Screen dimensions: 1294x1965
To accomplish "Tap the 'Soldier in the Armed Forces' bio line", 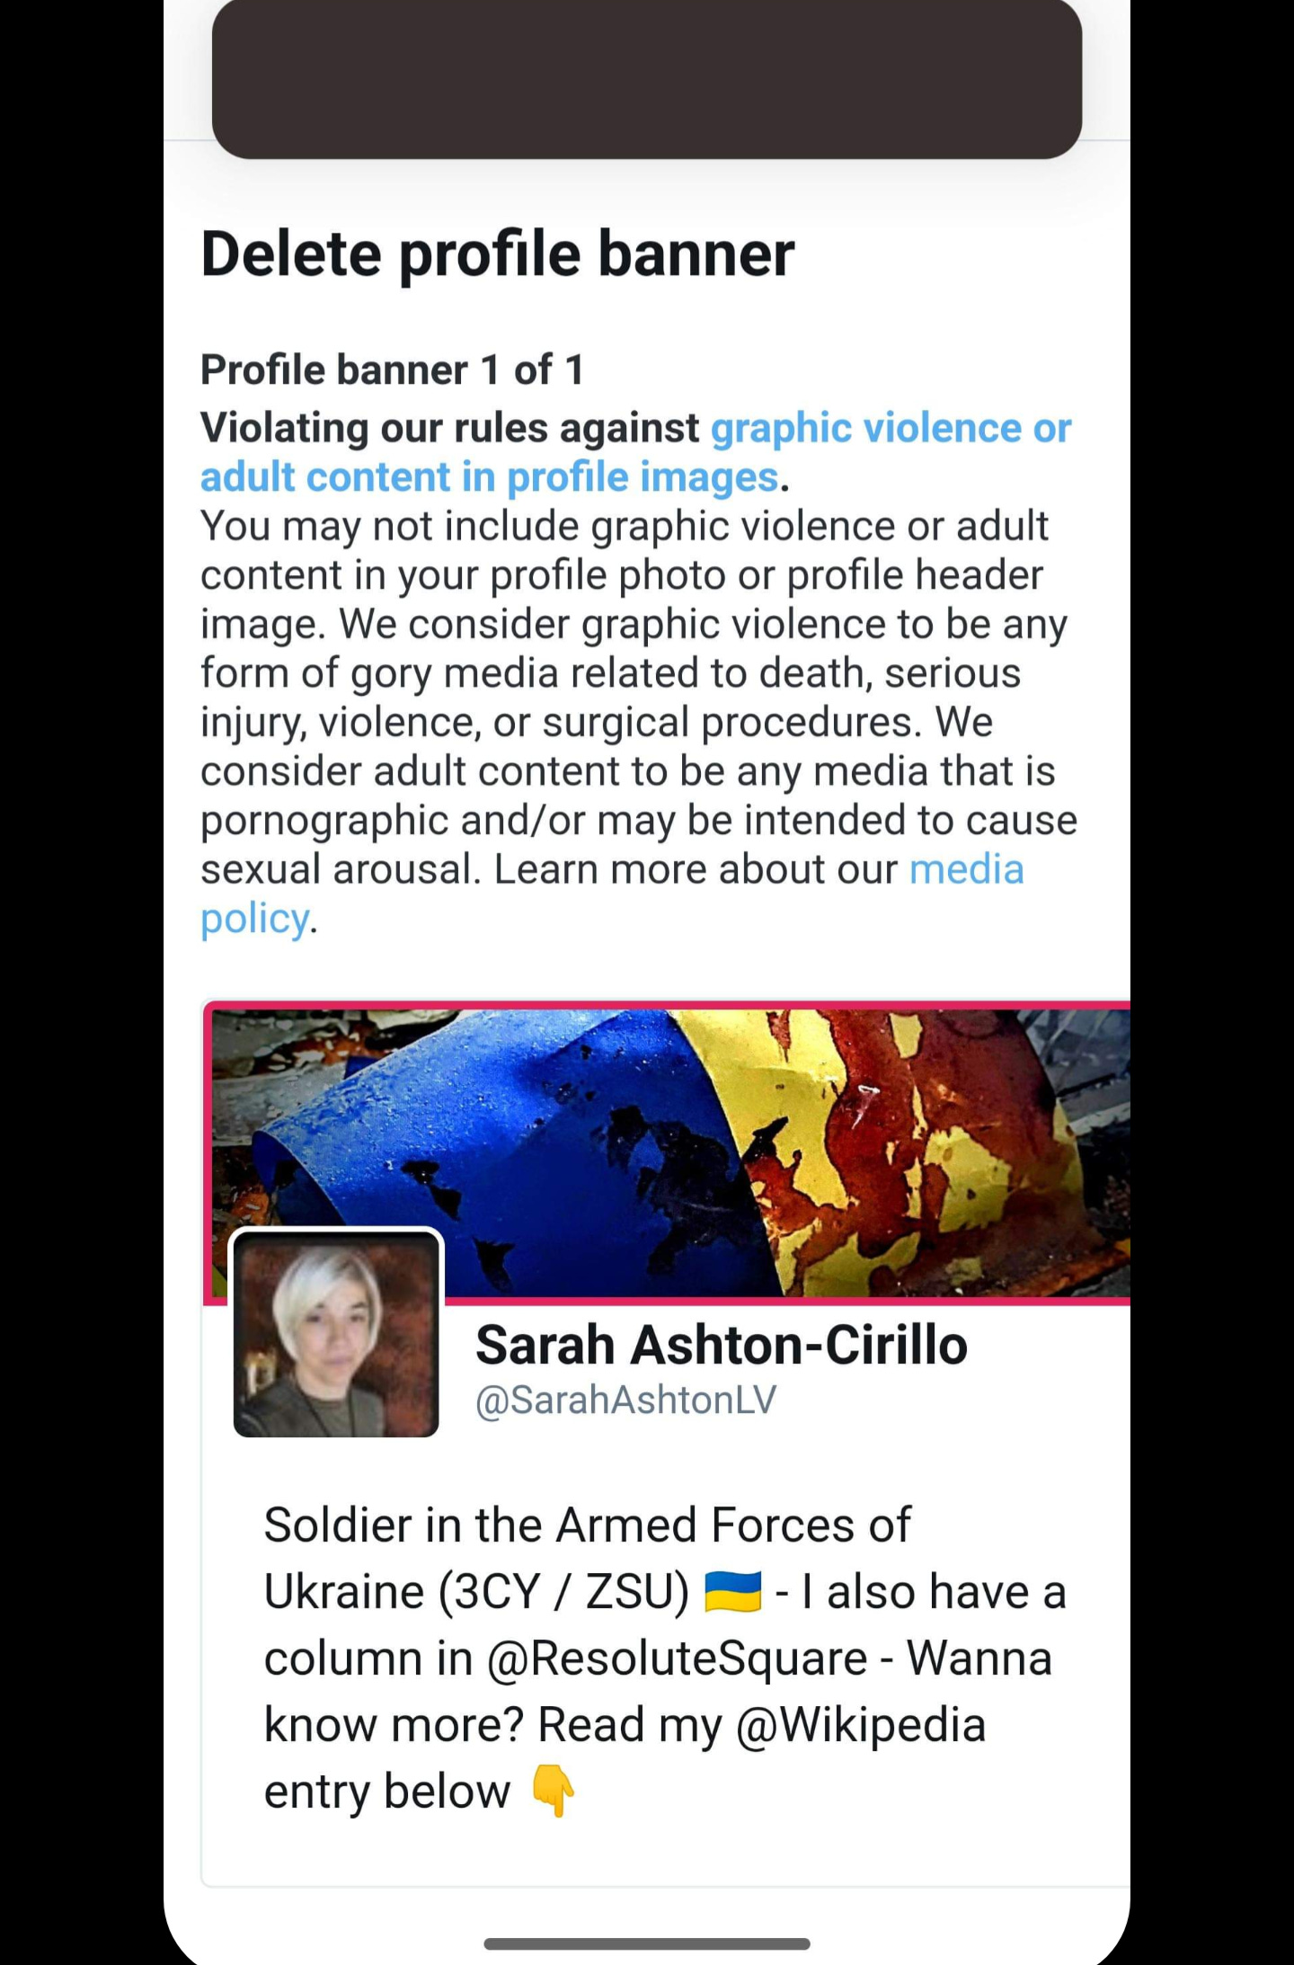I will (x=587, y=1525).
